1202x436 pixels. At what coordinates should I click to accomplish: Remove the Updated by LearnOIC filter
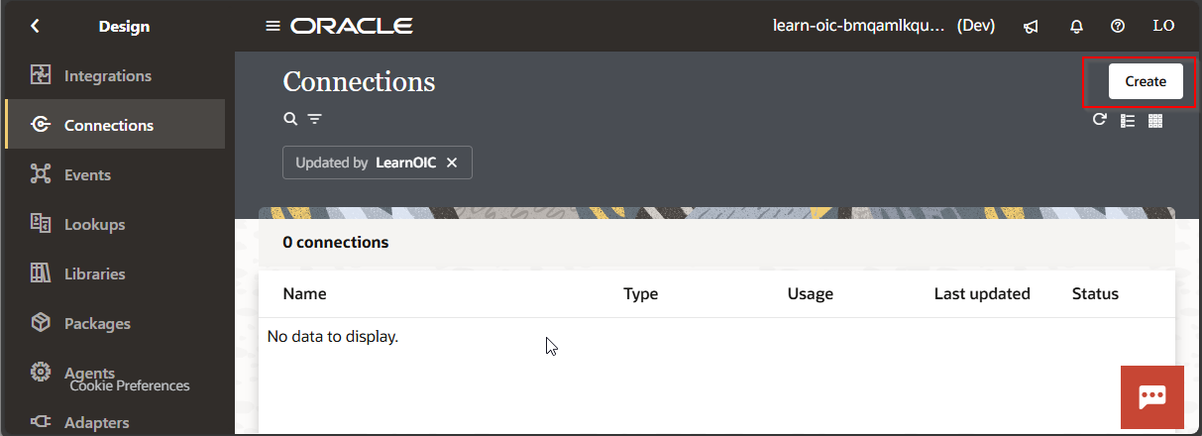coord(452,163)
